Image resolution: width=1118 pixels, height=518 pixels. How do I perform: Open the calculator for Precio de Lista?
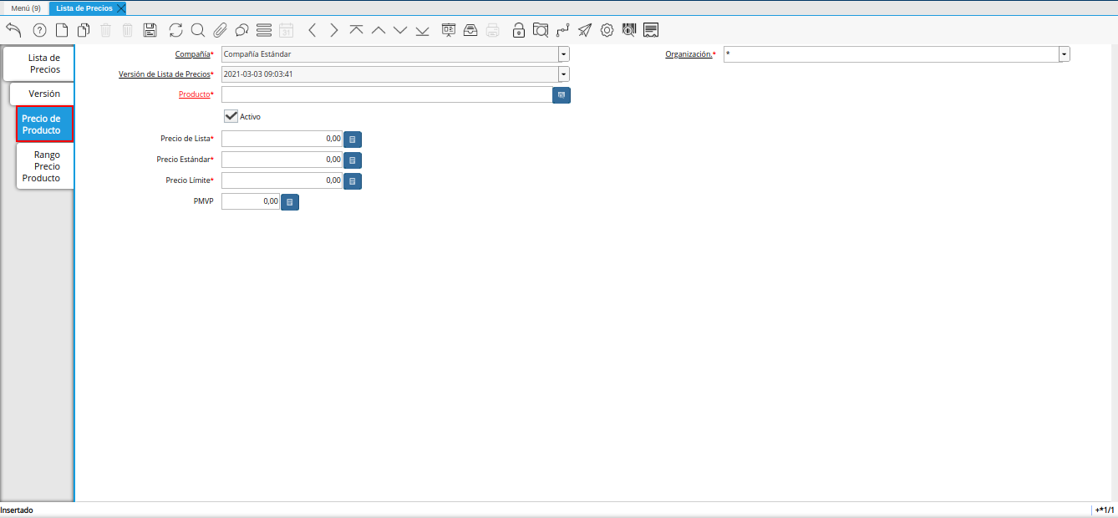click(x=353, y=139)
